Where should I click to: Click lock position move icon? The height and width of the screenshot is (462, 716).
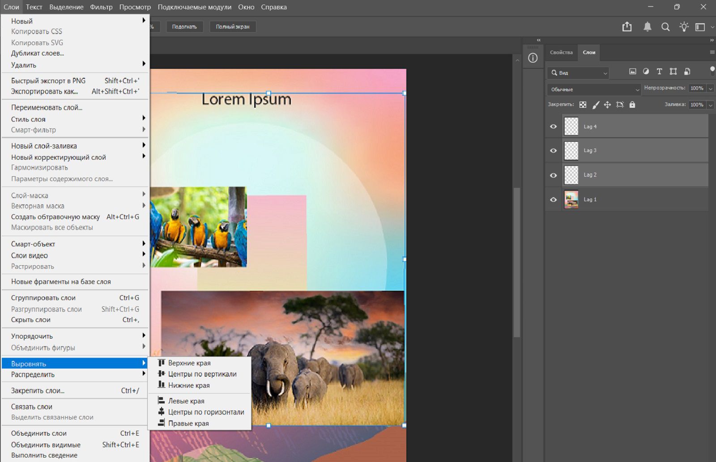point(607,105)
